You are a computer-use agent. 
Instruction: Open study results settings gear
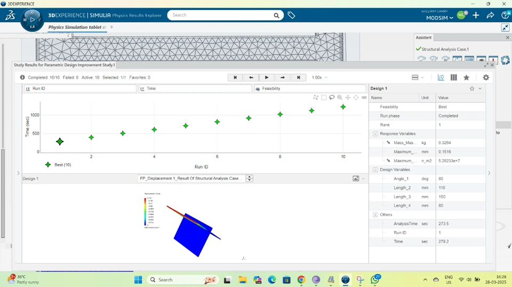(x=486, y=77)
